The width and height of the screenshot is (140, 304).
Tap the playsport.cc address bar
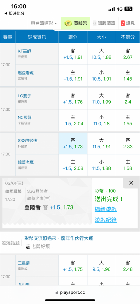point(70,292)
